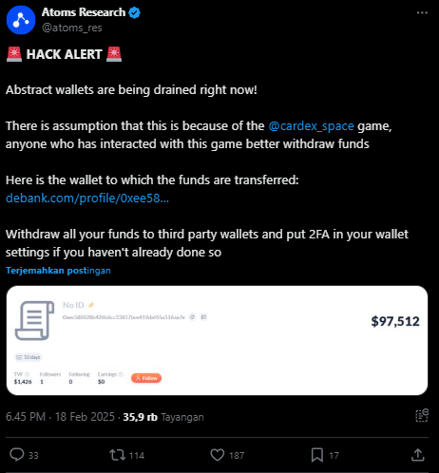439x473 pixels.
Task: Click the 35,9 rb Tayangan view count
Action: (163, 417)
